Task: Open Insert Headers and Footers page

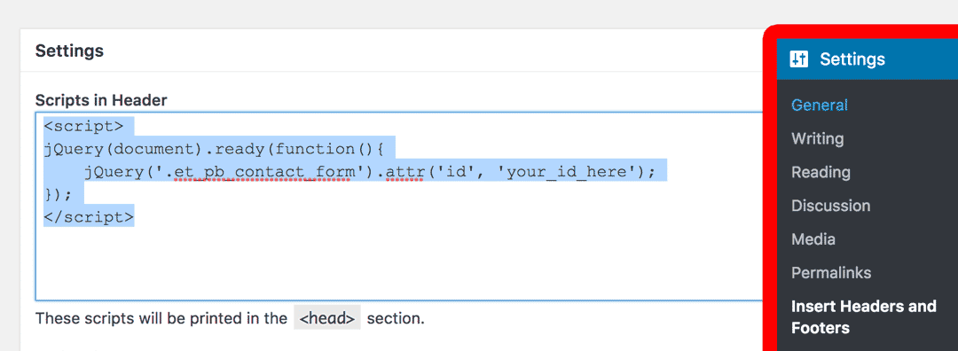Action: pyautogui.click(x=863, y=316)
